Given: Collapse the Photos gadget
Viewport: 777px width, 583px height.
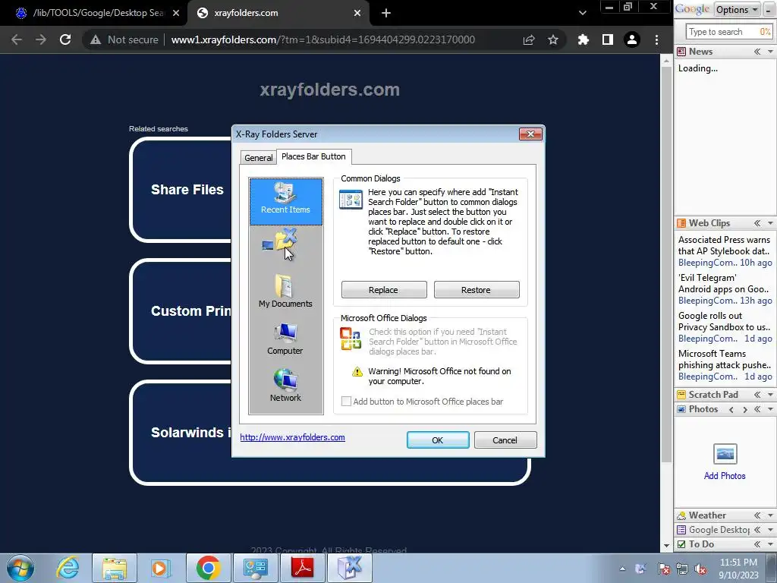Looking at the screenshot, I should (757, 409).
